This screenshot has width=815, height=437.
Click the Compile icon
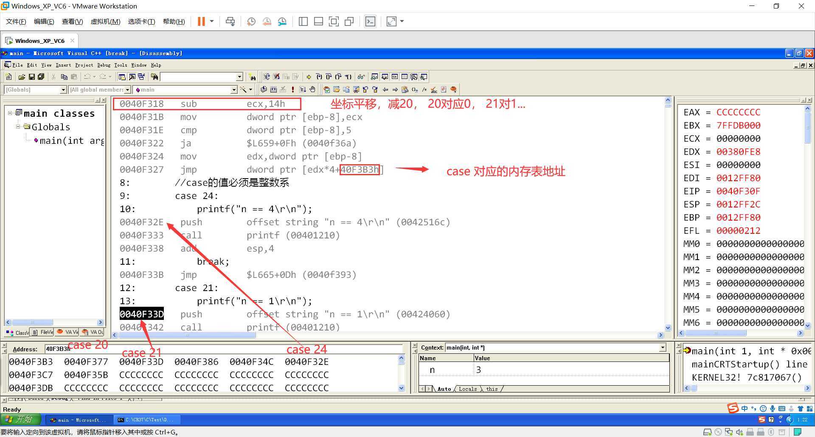click(263, 90)
